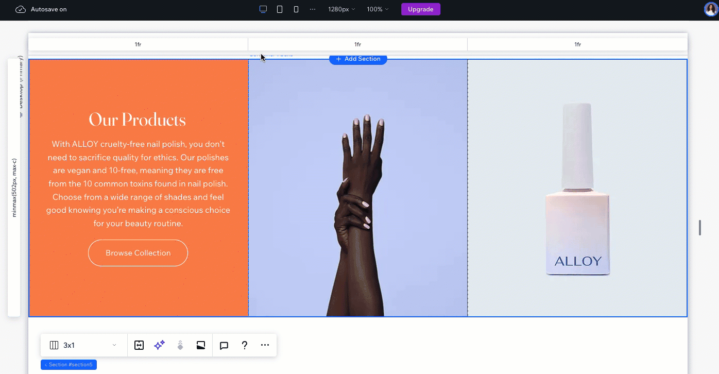Open the comments speech bubble icon
Viewport: 719px width, 374px height.
(224, 345)
